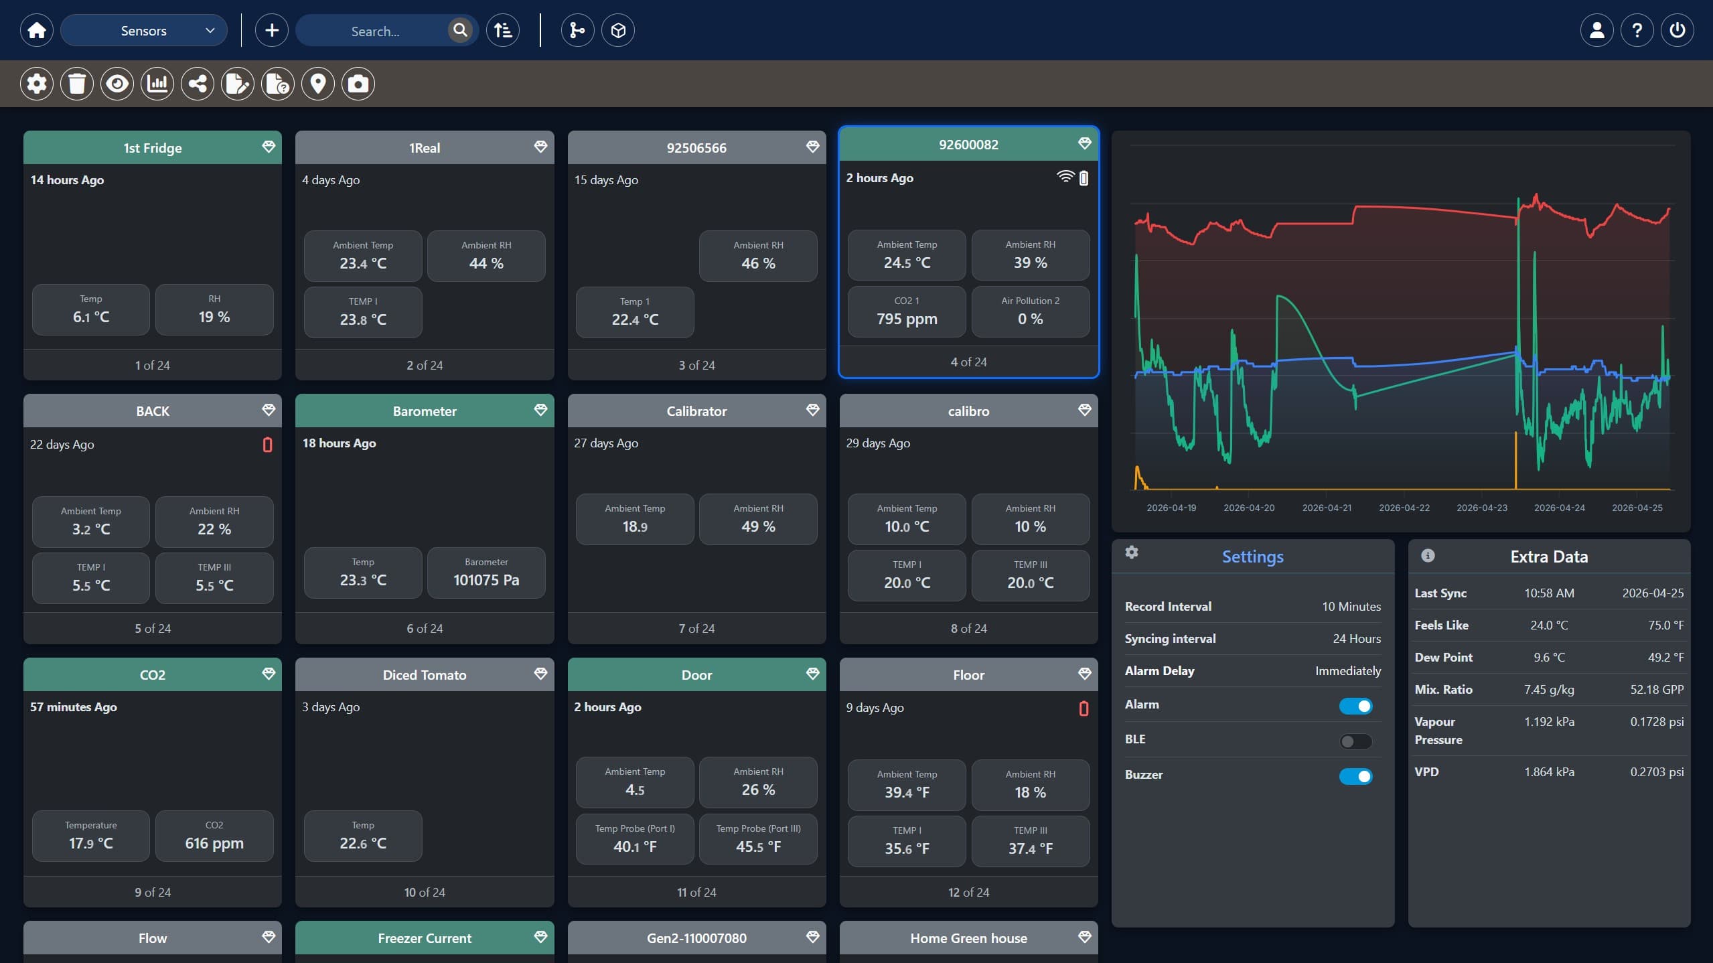
Task: Open the user account icon
Action: 1597,30
